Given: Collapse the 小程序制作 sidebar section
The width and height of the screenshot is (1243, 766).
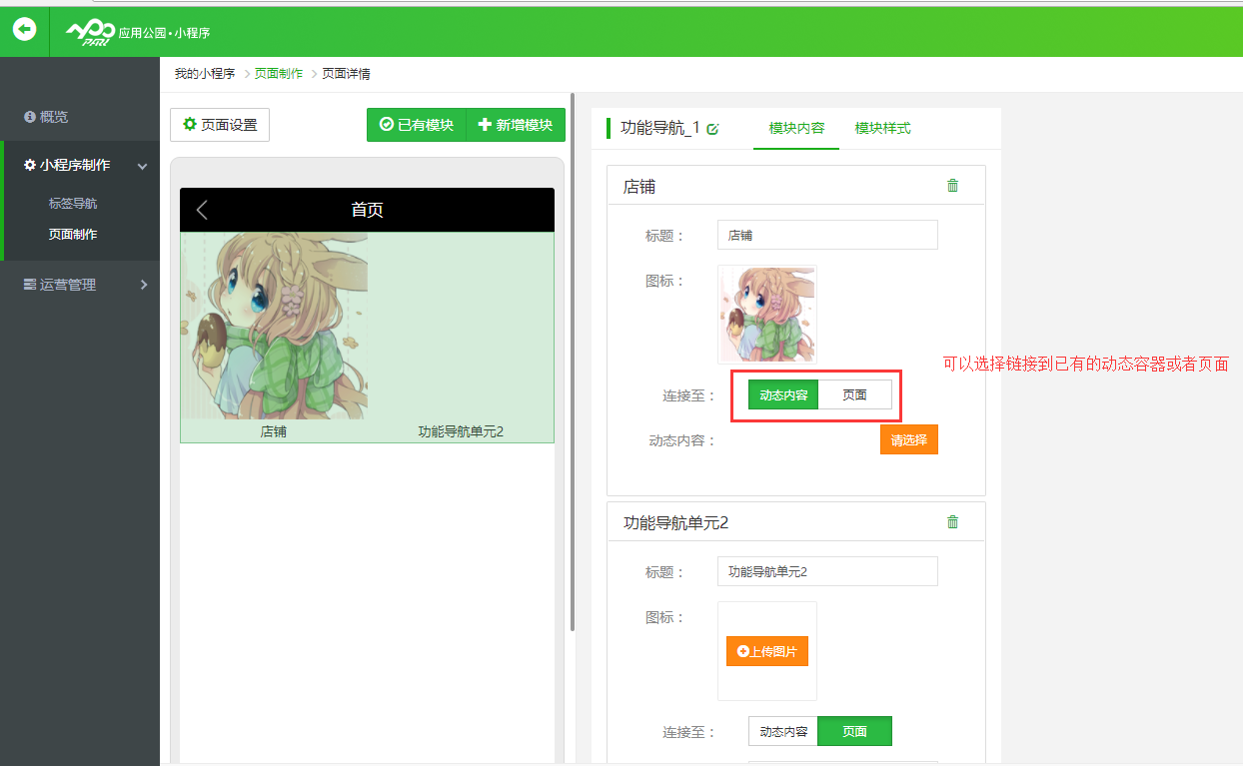Looking at the screenshot, I should [x=142, y=166].
